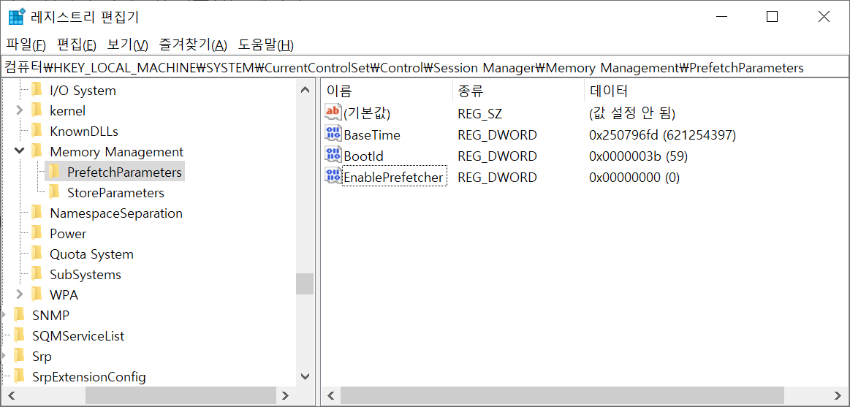This screenshot has width=850, height=407.
Task: Click the Srp folder icon
Action: 19,356
